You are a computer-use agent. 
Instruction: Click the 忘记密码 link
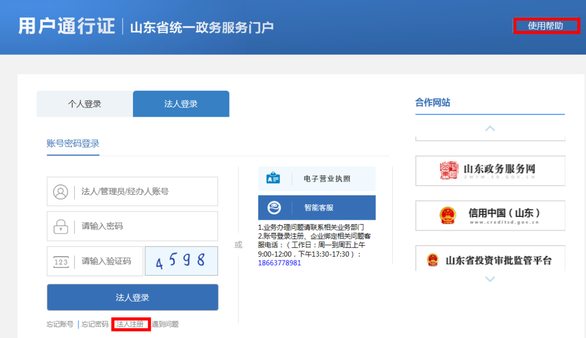[x=95, y=324]
